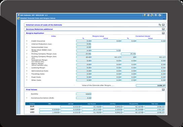Open Detailed values of costs of the Estimate
The height and width of the screenshot is (127, 183).
[x=44, y=25]
